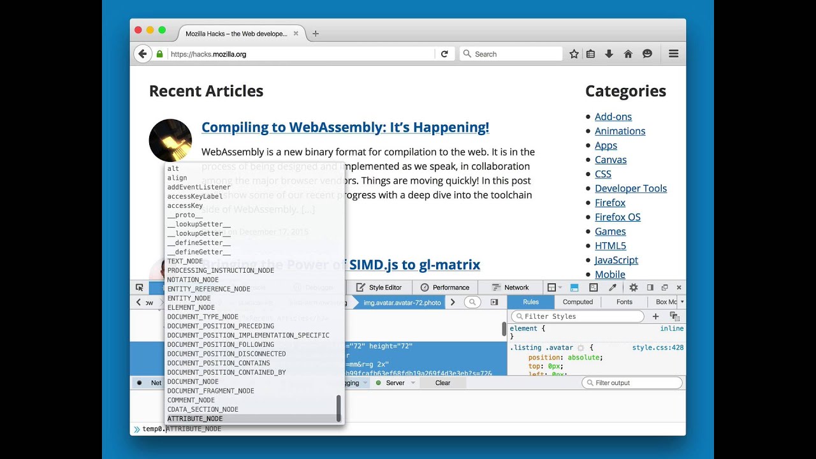The height and width of the screenshot is (459, 816).
Task: Click the Filter output field
Action: click(632, 383)
